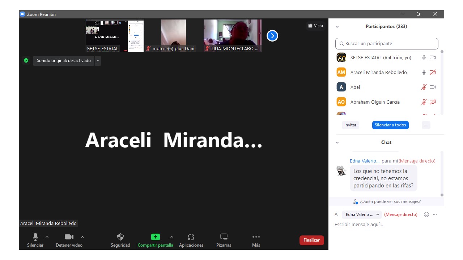Open the Más three-dots menu
Screen dimensions: 463x260
tap(256, 237)
